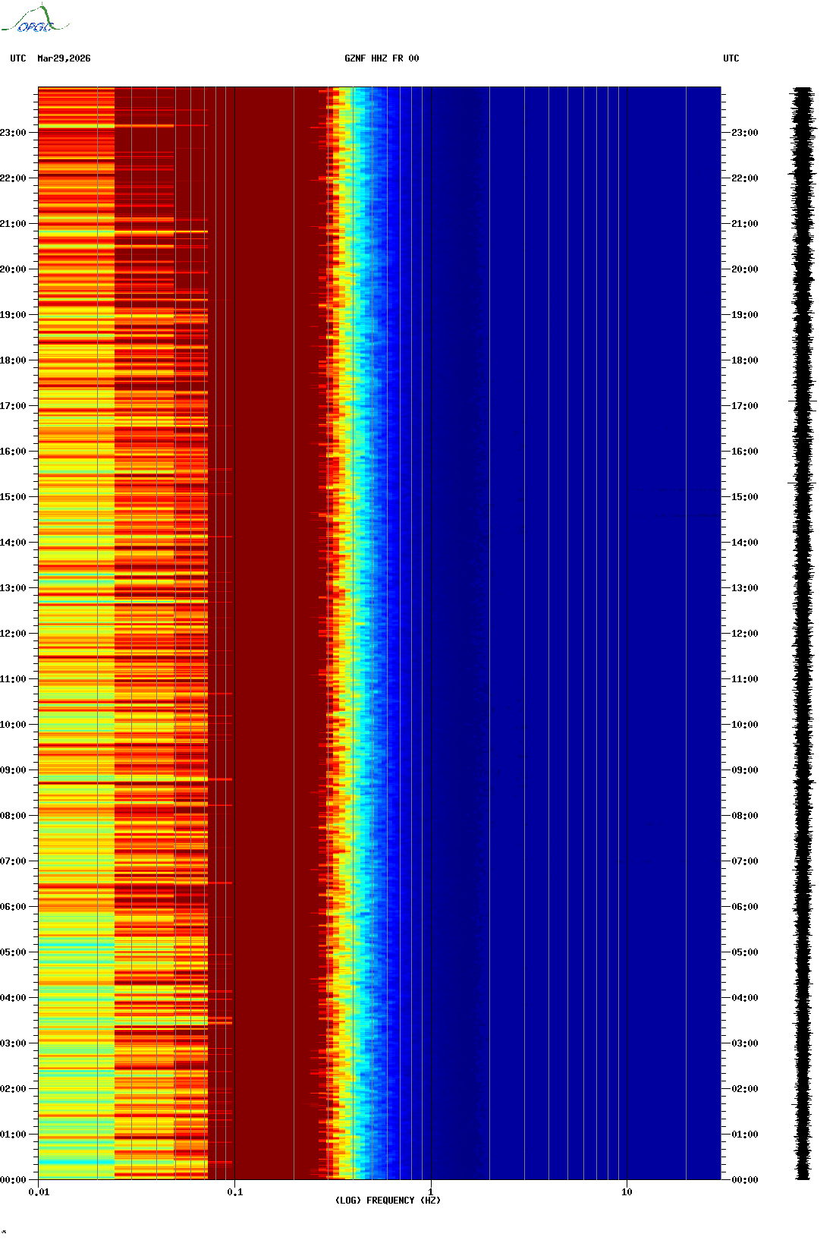This screenshot has height=1240, width=836.
Task: Click '18:00' on the right time axis
Action: pos(745,360)
